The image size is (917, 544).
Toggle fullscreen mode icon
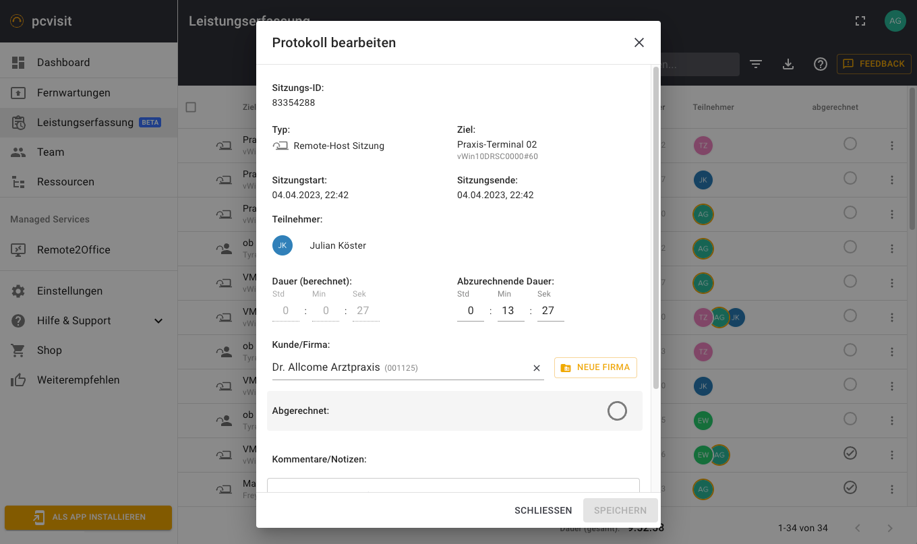860,21
